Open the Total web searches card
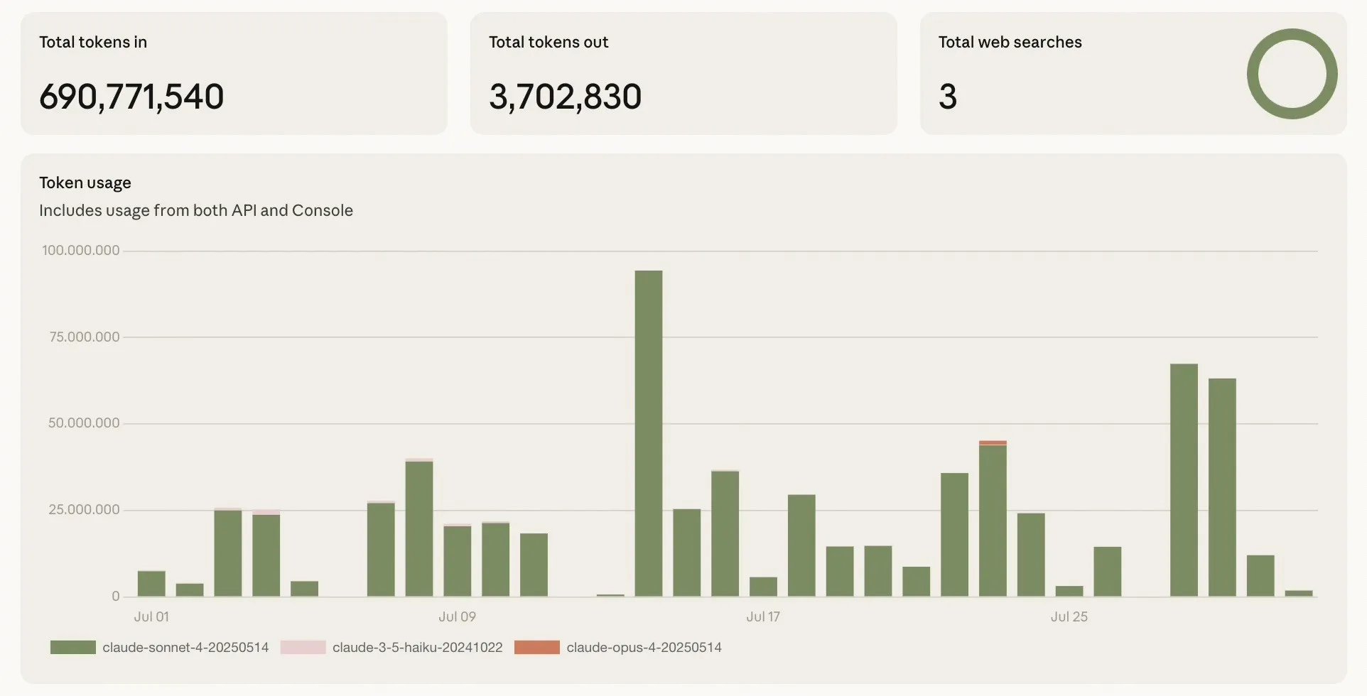This screenshot has width=1367, height=696. [x=1133, y=73]
